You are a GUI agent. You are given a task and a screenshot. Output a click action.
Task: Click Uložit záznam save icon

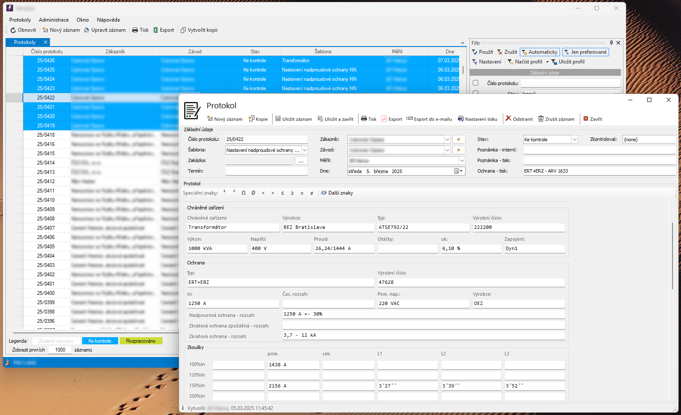coord(278,119)
